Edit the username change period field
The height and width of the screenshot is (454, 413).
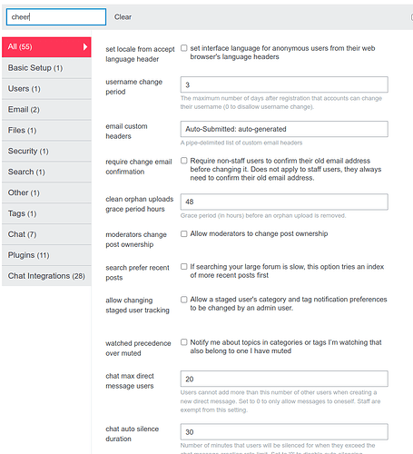pos(284,84)
